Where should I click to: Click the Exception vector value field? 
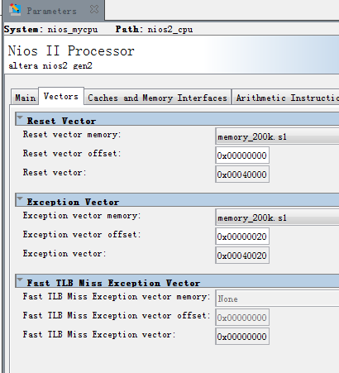(242, 256)
